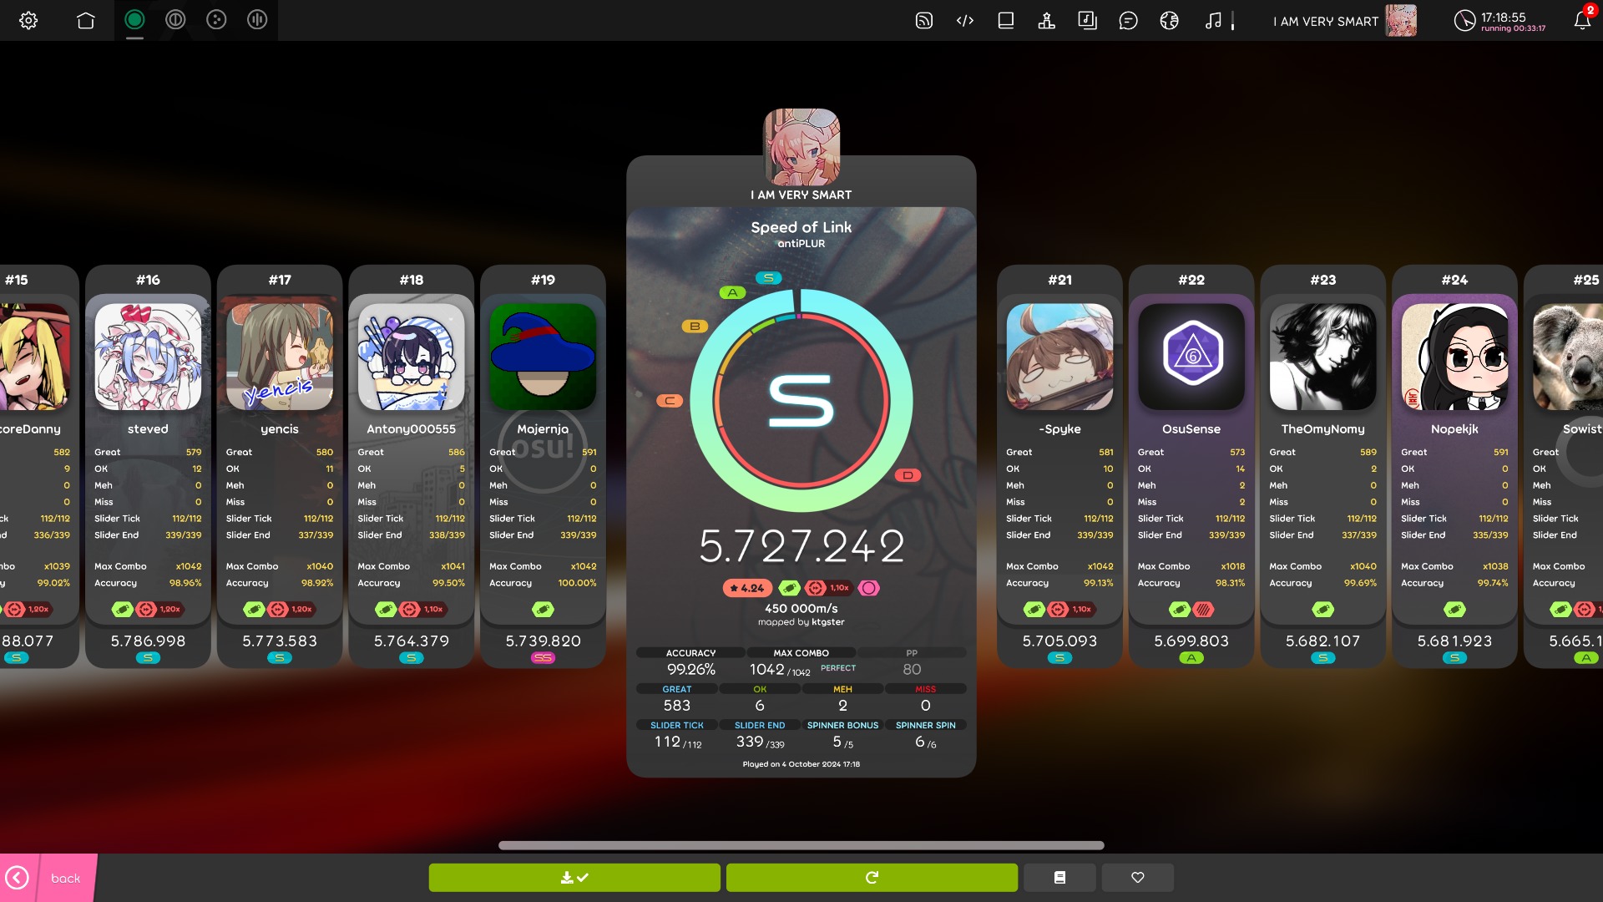Screen dimensions: 1603x902
Task: Click the username yencis
Action: 280,428
